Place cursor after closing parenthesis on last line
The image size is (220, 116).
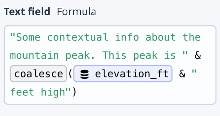pos(77,92)
